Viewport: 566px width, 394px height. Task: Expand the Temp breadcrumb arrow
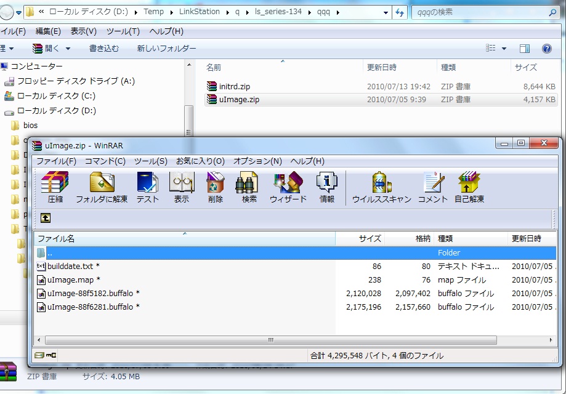(x=172, y=12)
